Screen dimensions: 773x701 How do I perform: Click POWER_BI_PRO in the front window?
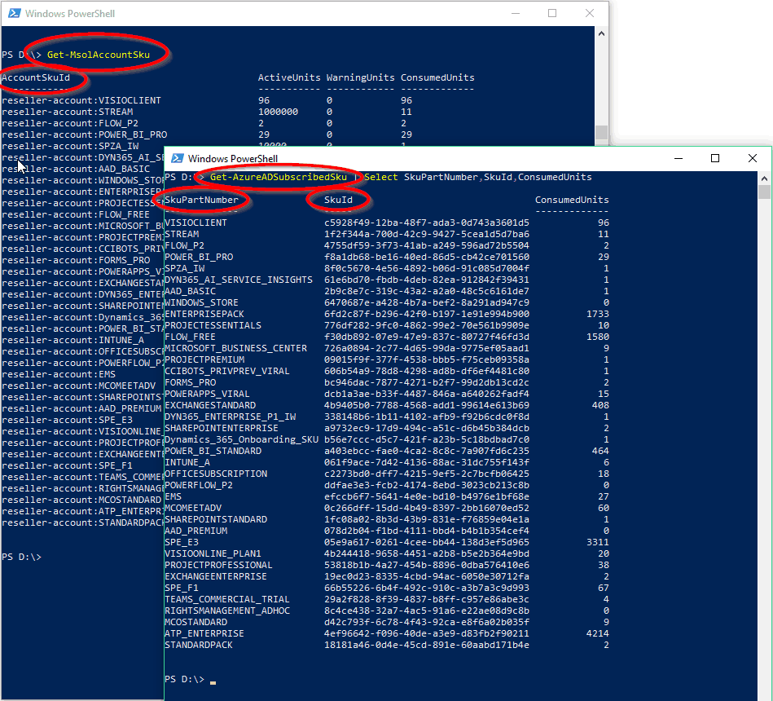click(x=199, y=257)
